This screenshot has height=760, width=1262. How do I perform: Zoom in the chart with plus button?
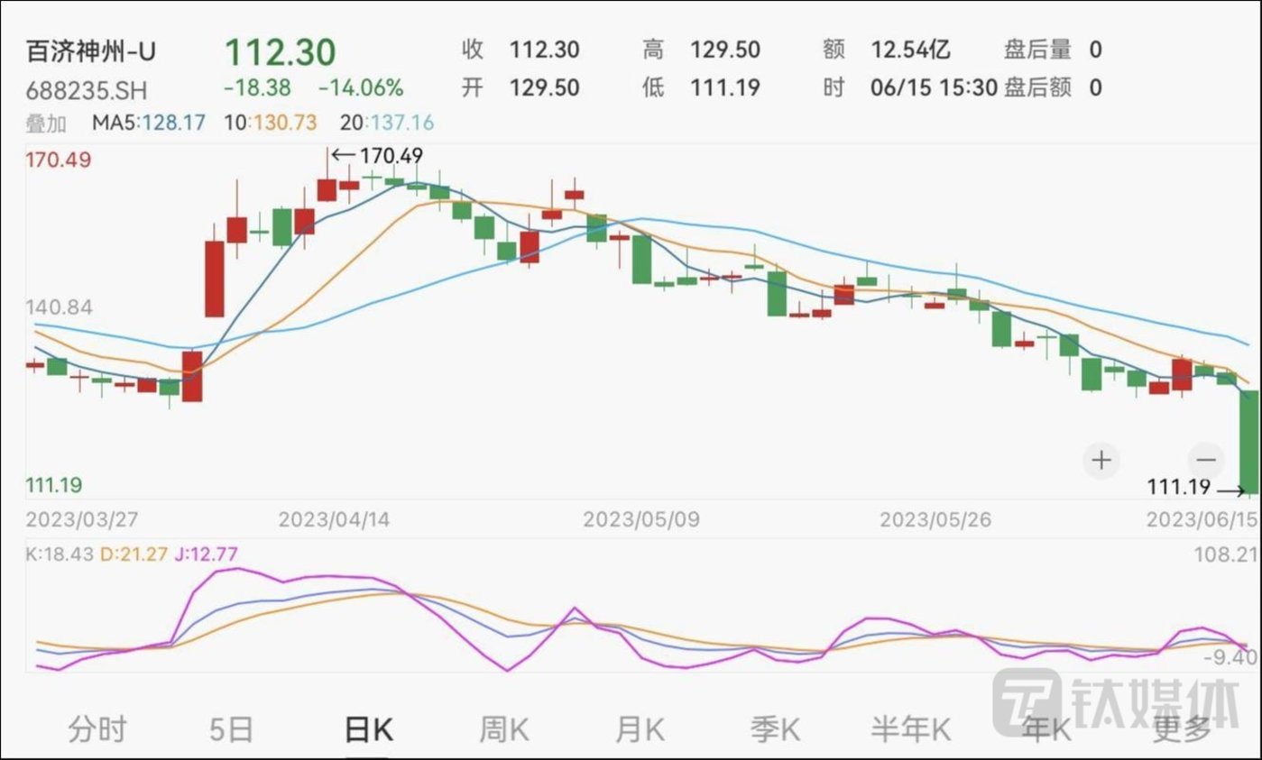1101,460
